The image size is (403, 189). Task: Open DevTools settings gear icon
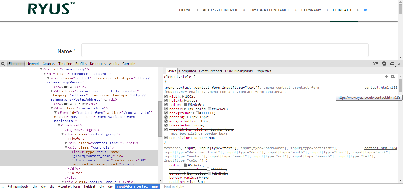(384, 64)
